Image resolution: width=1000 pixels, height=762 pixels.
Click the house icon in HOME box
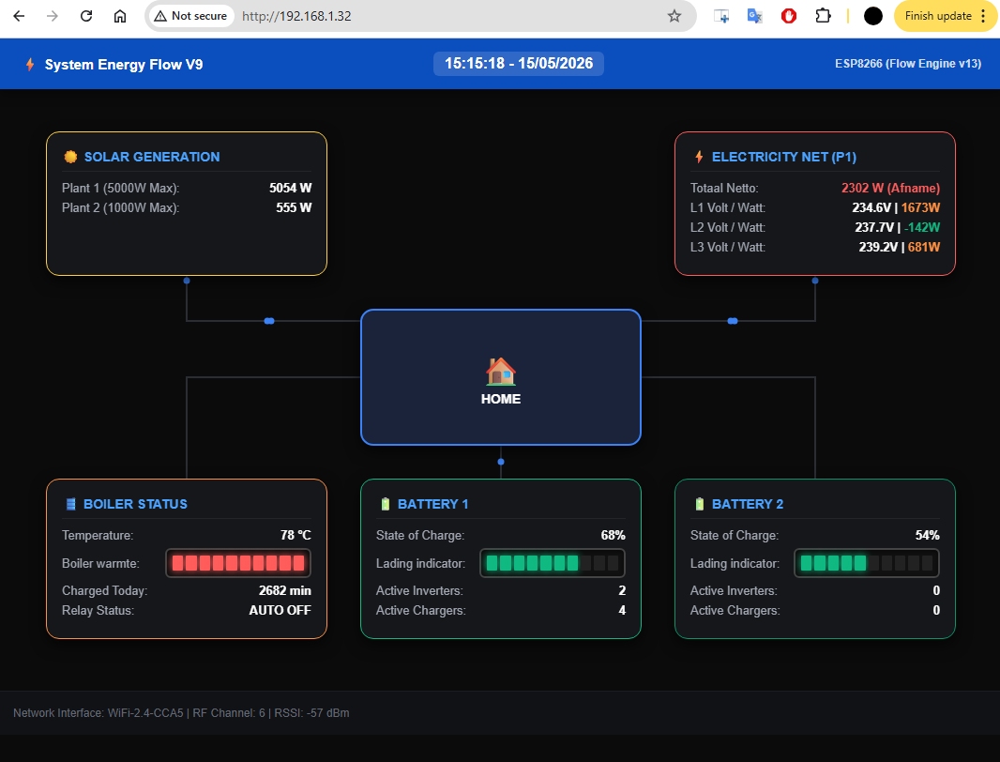[x=501, y=371]
